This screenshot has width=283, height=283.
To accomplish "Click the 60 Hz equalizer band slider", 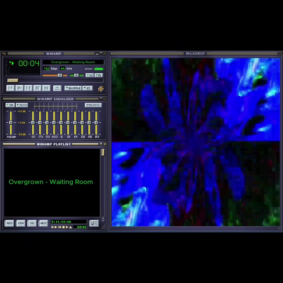I will 33,123.
